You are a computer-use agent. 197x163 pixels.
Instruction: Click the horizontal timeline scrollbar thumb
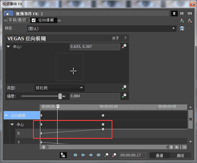pos(108,147)
